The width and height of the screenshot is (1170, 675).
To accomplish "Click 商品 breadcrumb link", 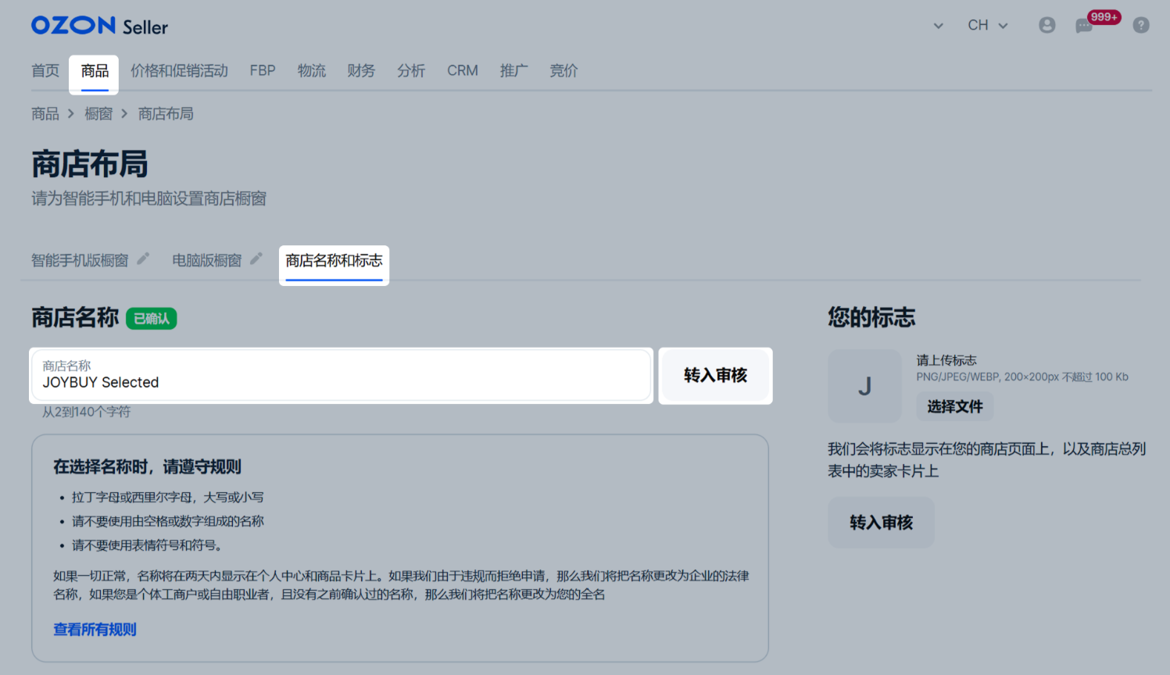I will tap(45, 114).
